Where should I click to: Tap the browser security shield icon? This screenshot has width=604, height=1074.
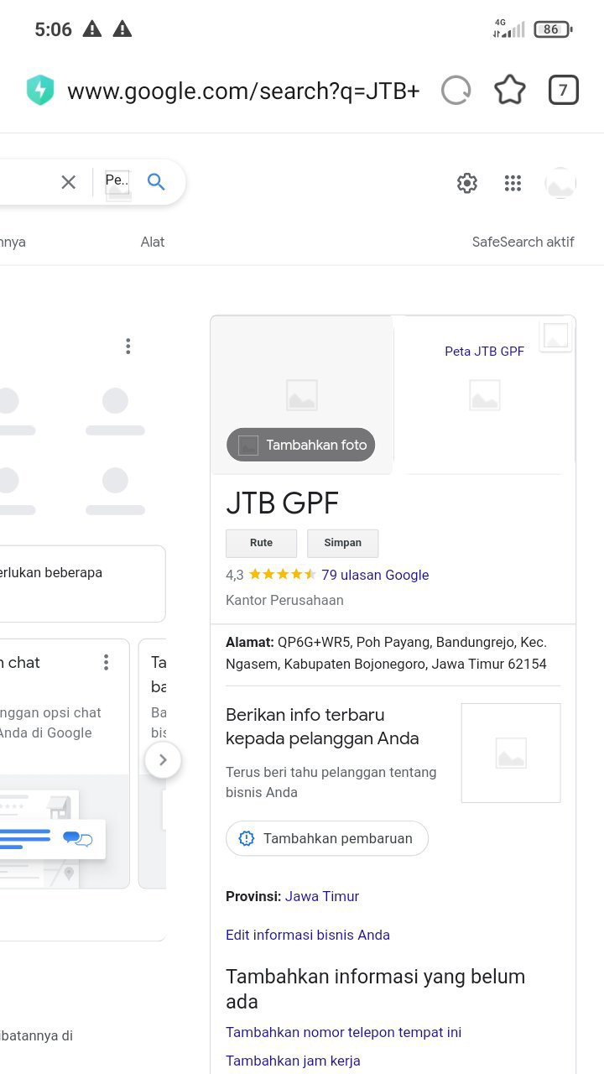click(40, 91)
